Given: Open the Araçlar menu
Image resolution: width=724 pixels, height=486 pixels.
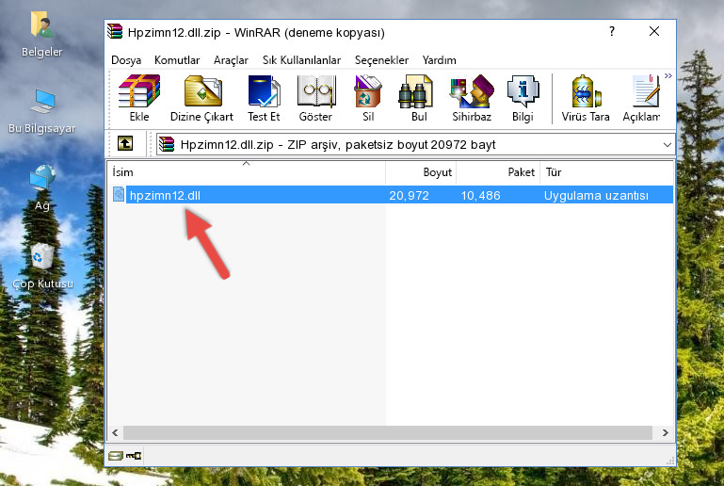Looking at the screenshot, I should pos(231,60).
